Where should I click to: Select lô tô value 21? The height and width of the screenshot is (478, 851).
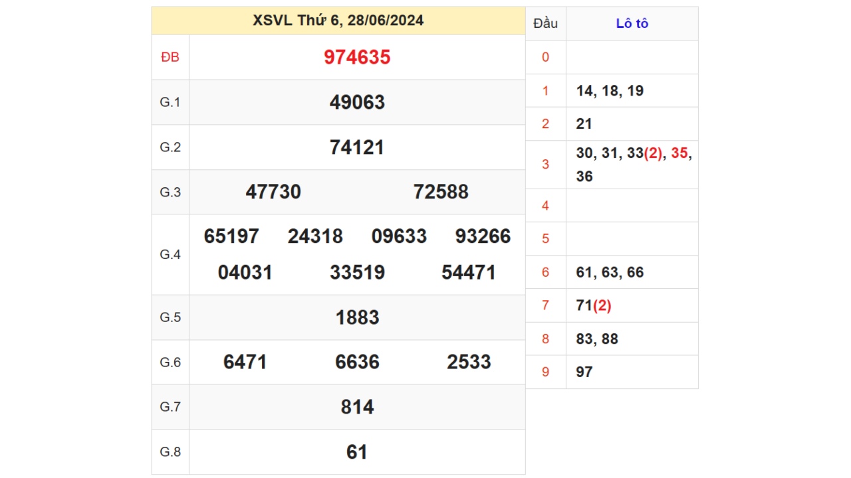pos(584,124)
